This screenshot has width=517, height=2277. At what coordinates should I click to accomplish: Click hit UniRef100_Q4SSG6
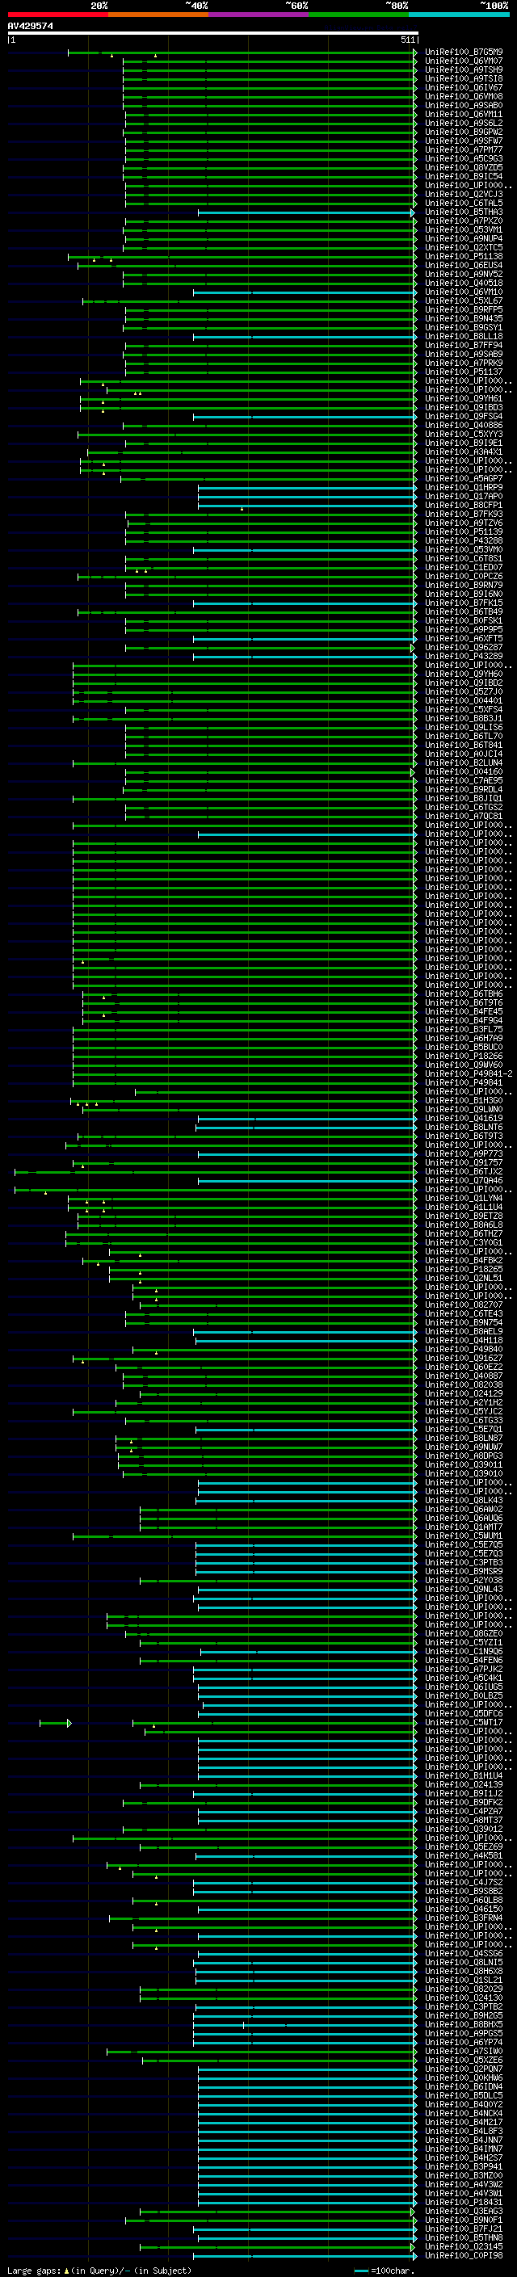click(464, 1952)
